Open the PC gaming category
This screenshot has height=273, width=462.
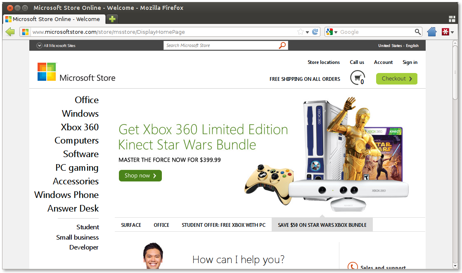[x=77, y=168]
